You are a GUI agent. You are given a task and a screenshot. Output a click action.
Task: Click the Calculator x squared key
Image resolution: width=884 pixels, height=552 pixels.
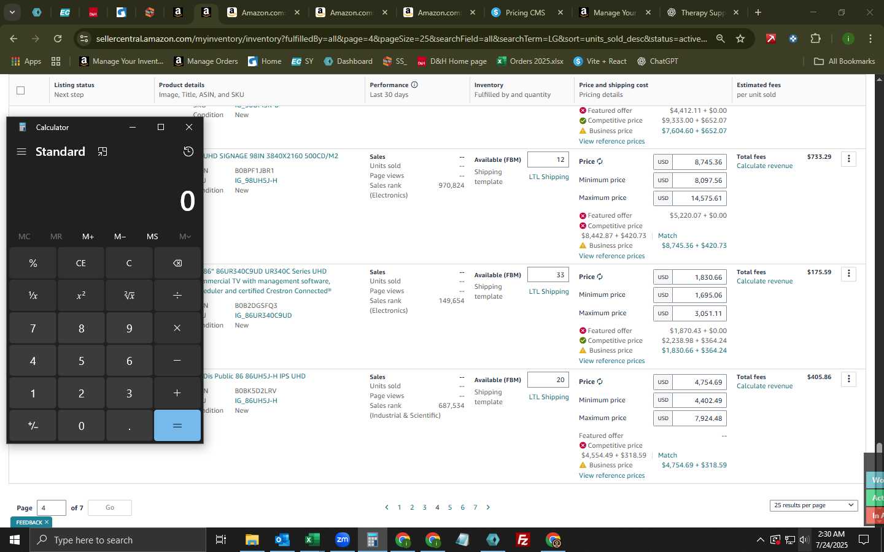[81, 296]
